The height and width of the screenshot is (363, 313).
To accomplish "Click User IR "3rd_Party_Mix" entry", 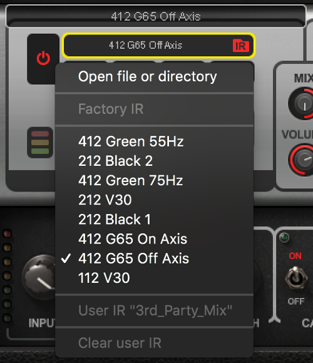I will [x=154, y=310].
